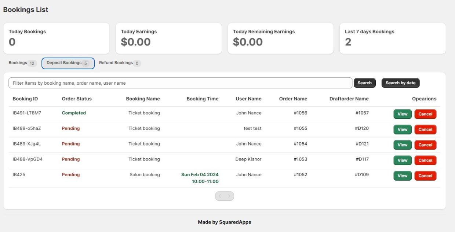
Task: Cancel booking IB425
Action: pos(425,176)
